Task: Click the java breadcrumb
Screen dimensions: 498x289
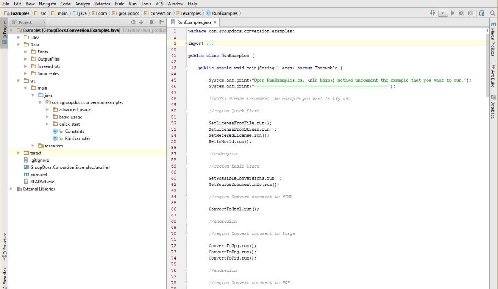Action: tap(80, 13)
